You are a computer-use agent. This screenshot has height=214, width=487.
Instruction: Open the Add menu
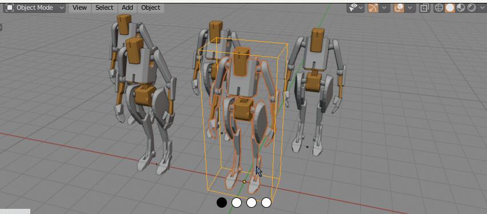tap(127, 8)
